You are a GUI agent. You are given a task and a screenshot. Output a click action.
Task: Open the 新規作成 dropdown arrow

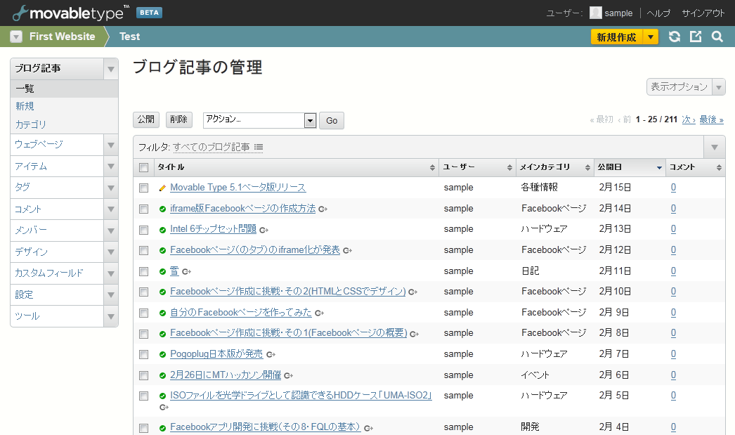[651, 37]
